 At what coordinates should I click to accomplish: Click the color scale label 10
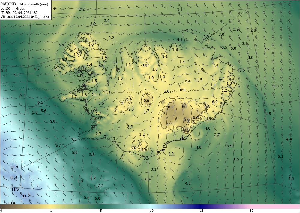tap(151, 211)
